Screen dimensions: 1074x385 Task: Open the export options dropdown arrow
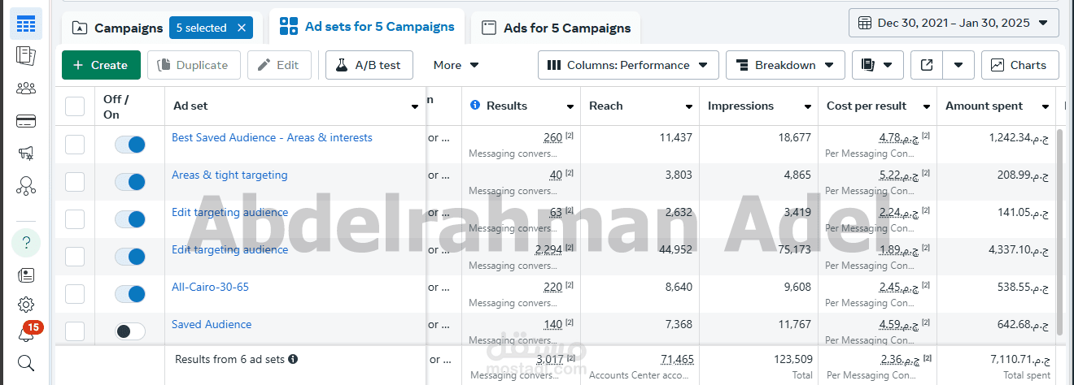[x=958, y=65]
